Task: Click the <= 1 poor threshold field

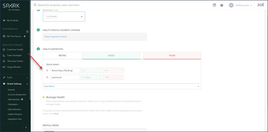Action: 113,70
